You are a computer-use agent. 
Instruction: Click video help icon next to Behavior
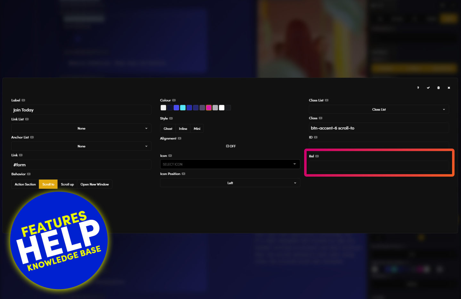coord(29,174)
